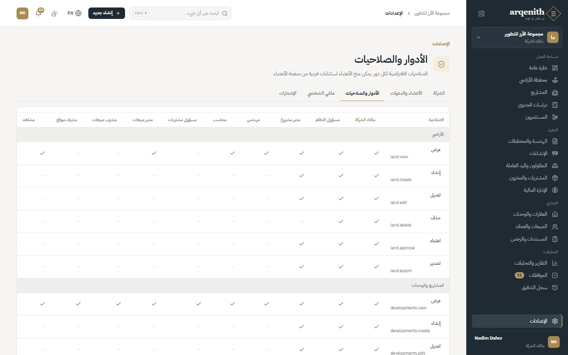Open نظرة عامة from the sidebar

[x=517, y=68]
